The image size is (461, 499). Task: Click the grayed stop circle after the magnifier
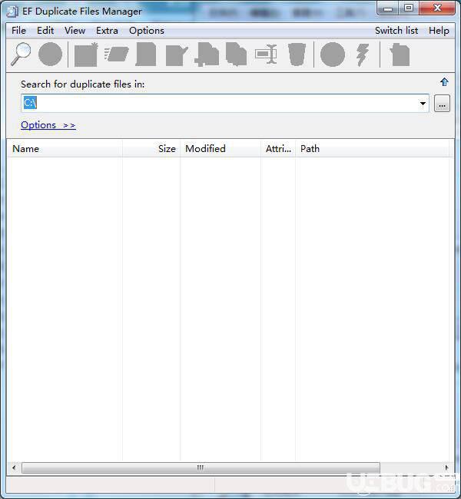[50, 55]
